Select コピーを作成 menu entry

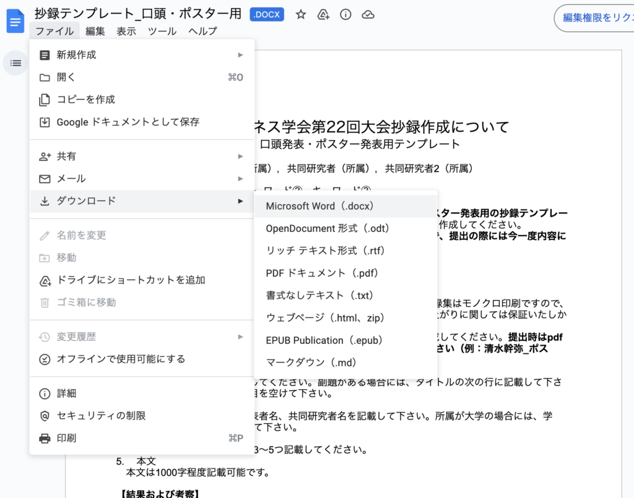tap(142, 100)
